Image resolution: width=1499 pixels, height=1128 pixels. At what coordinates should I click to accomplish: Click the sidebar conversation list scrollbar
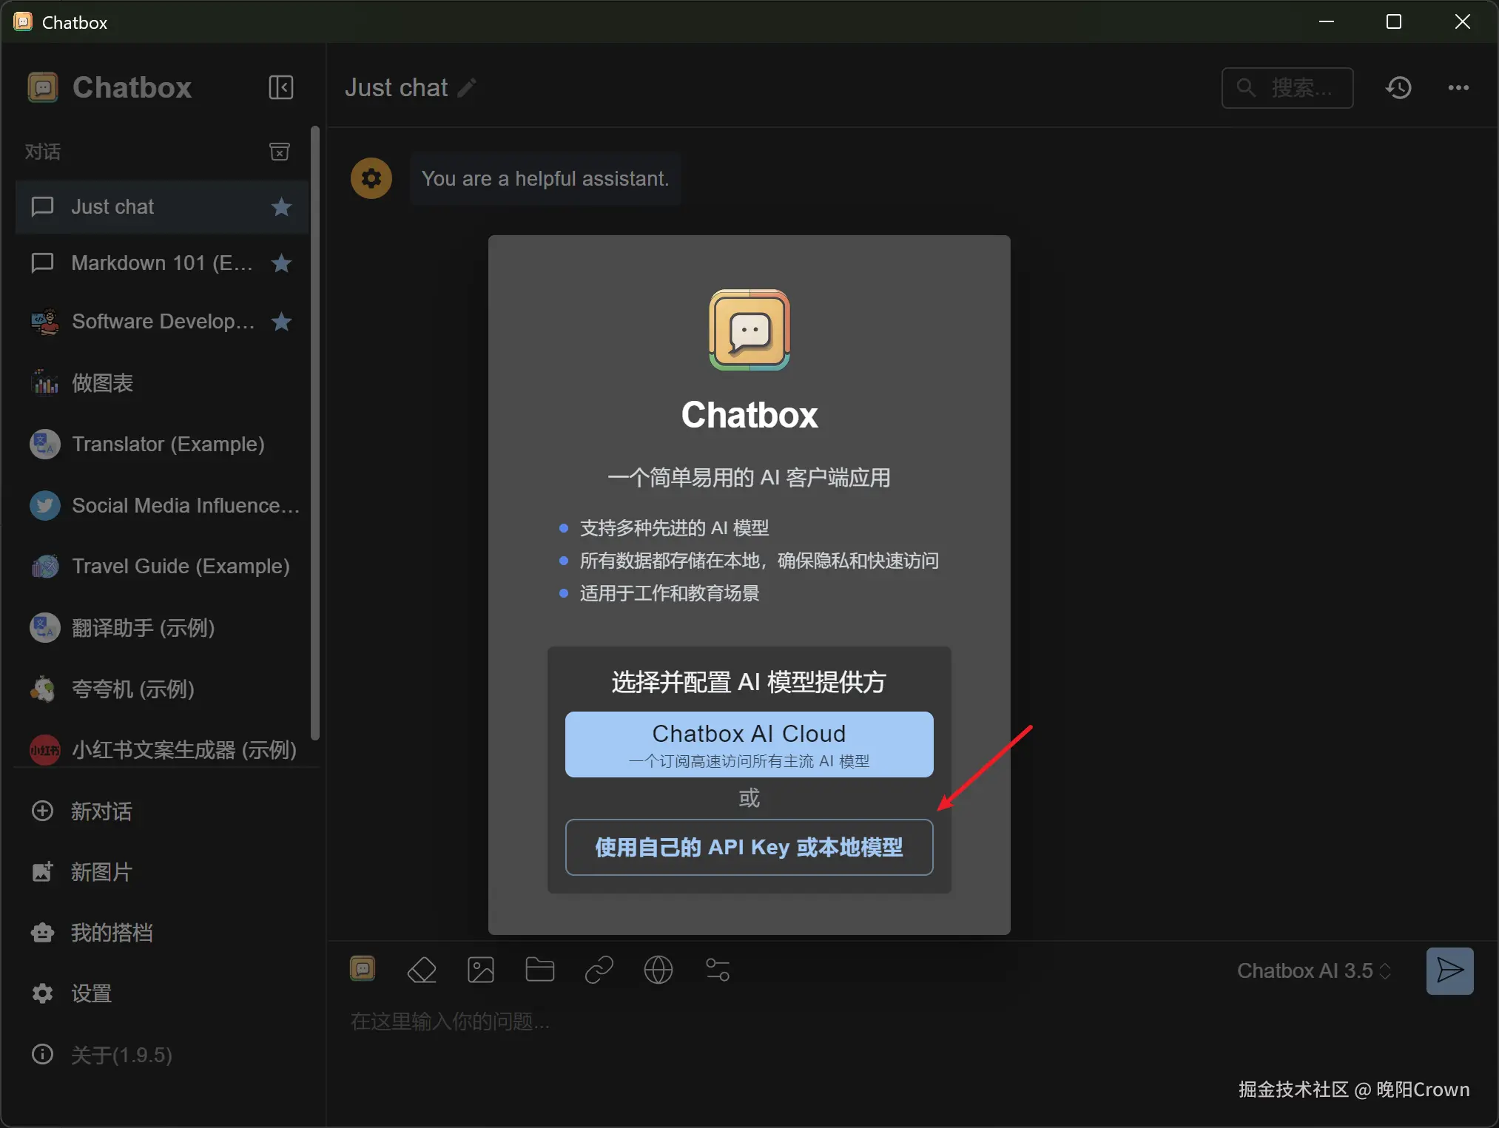315,433
